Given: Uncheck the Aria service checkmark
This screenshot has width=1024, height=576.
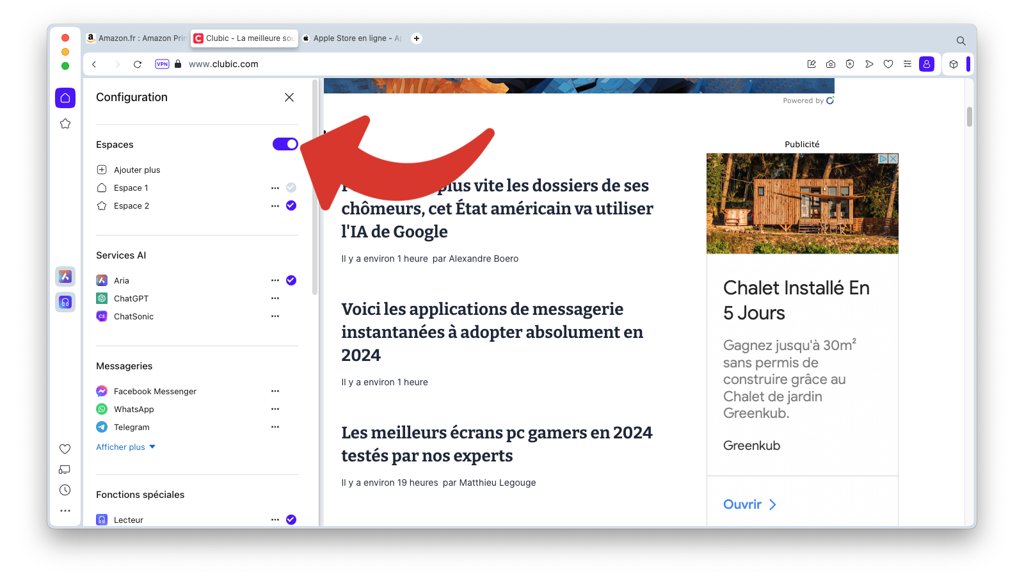Looking at the screenshot, I should pyautogui.click(x=291, y=280).
